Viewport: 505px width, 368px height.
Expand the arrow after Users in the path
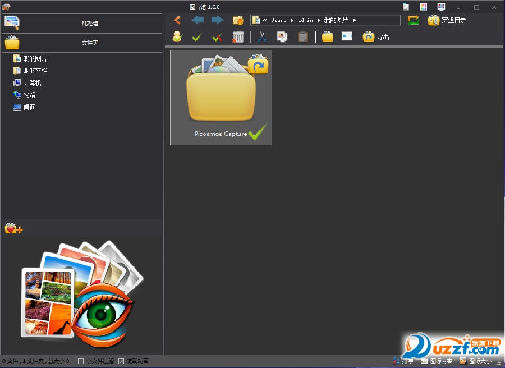(292, 20)
